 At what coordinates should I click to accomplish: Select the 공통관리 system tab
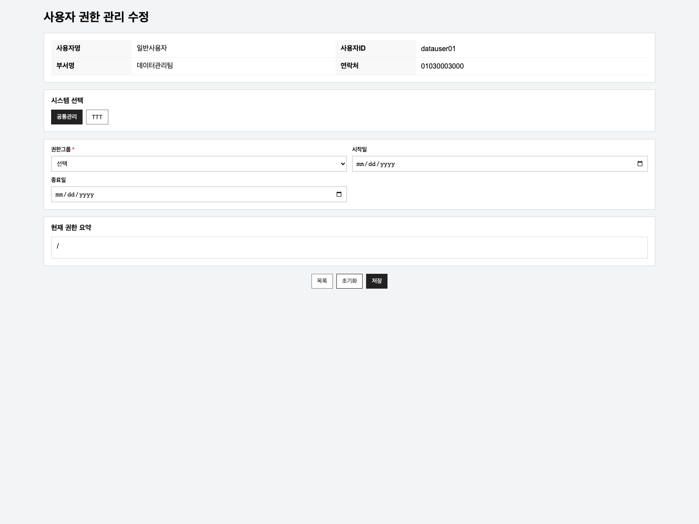pos(67,117)
